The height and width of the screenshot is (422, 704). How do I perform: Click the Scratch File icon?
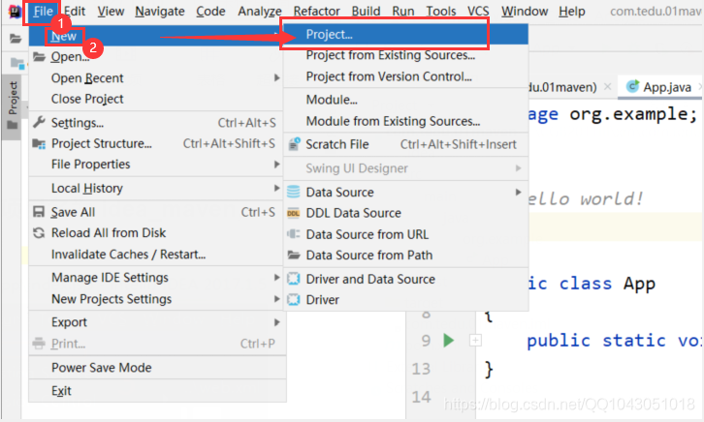[x=294, y=144]
